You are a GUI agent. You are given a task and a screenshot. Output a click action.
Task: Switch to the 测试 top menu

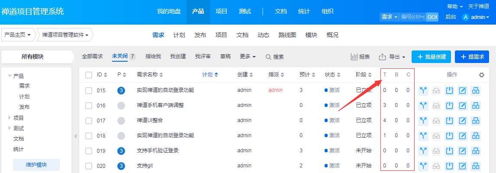point(245,12)
